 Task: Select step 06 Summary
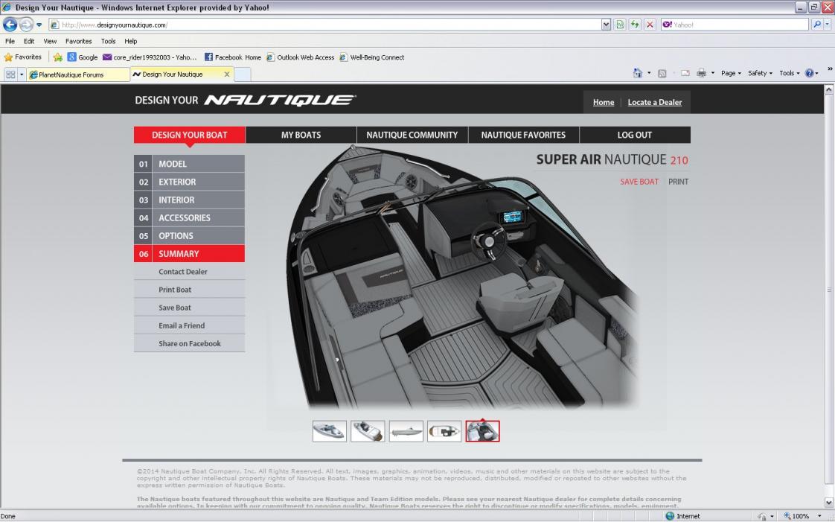[189, 253]
